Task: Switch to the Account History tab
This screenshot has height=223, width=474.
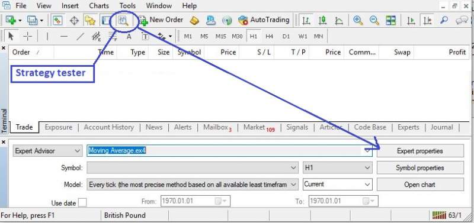Action: (109, 127)
